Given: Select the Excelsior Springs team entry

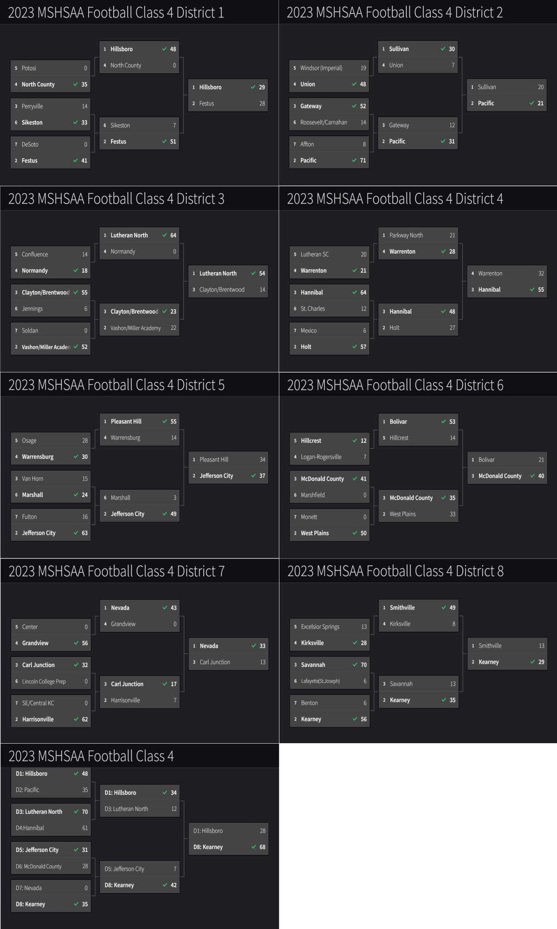Looking at the screenshot, I should 329,627.
